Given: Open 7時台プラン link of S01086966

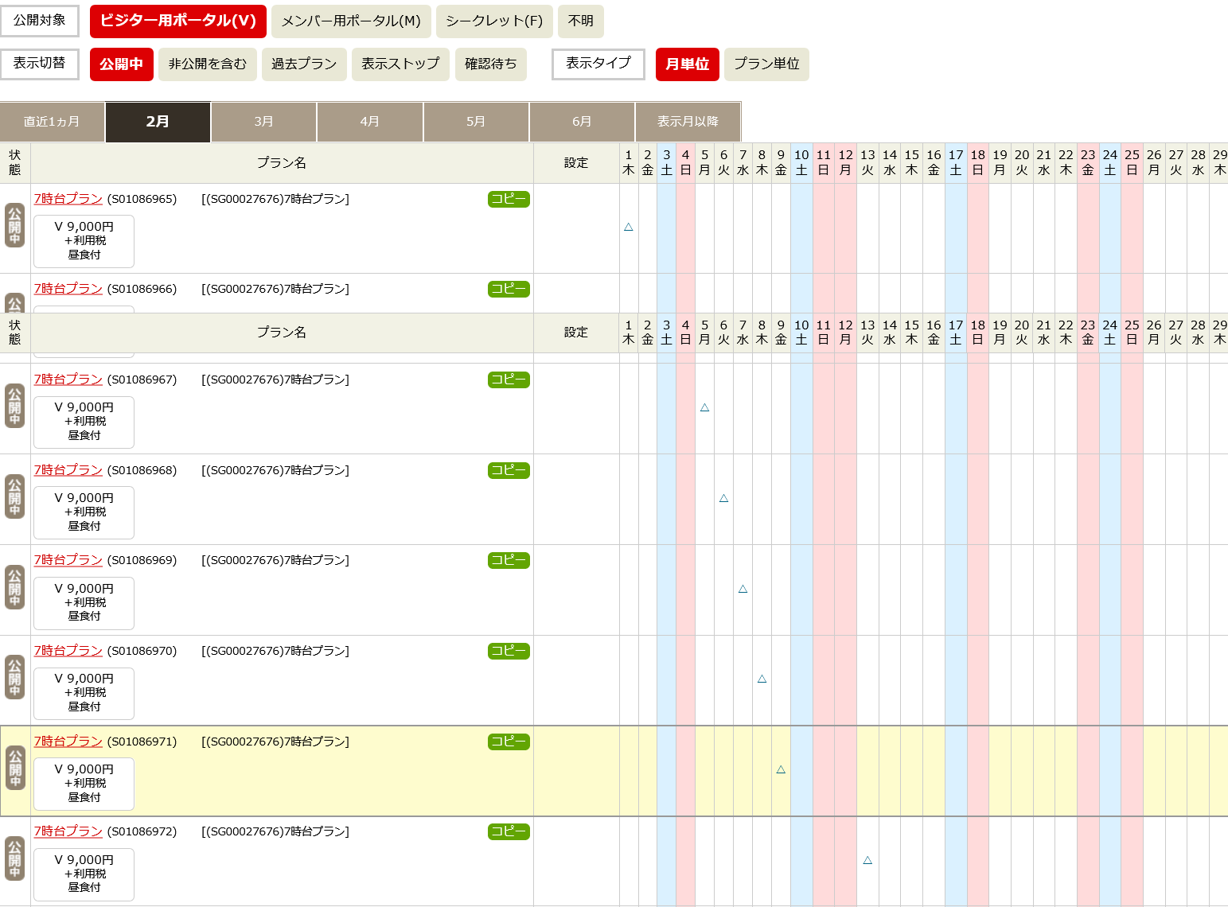Looking at the screenshot, I should [x=68, y=289].
